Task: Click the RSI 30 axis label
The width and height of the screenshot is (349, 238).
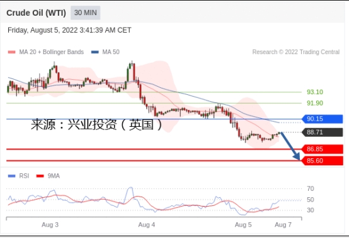Action: coord(311,210)
